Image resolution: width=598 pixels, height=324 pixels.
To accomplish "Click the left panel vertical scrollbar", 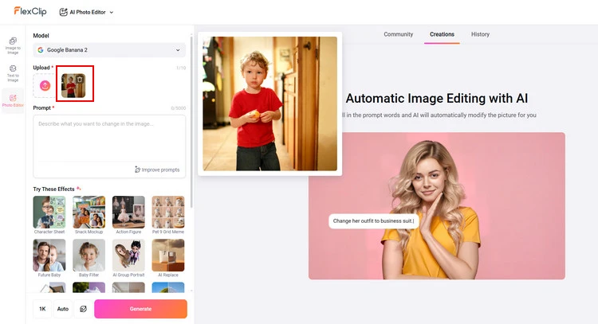I will (x=191, y=122).
